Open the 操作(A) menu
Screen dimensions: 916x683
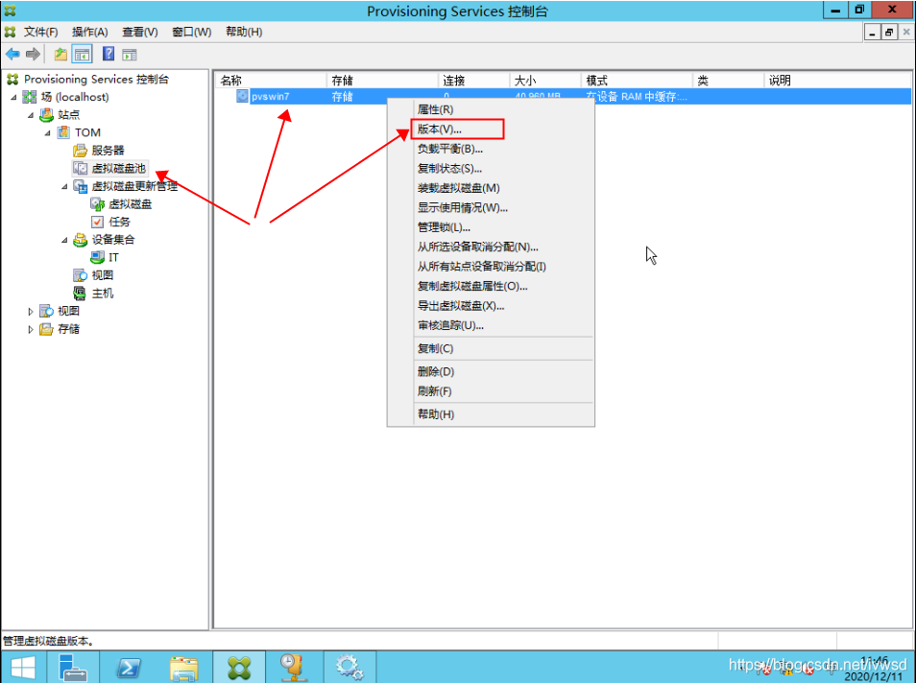(89, 32)
